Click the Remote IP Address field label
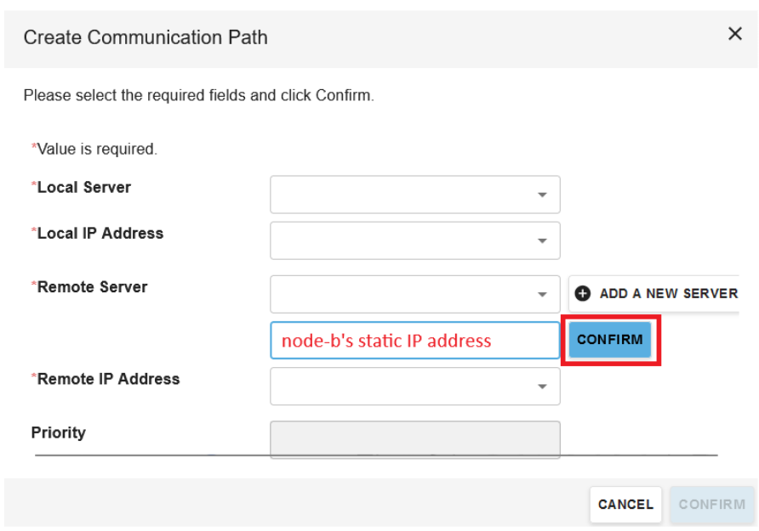This screenshot has height=531, width=759. tap(107, 379)
